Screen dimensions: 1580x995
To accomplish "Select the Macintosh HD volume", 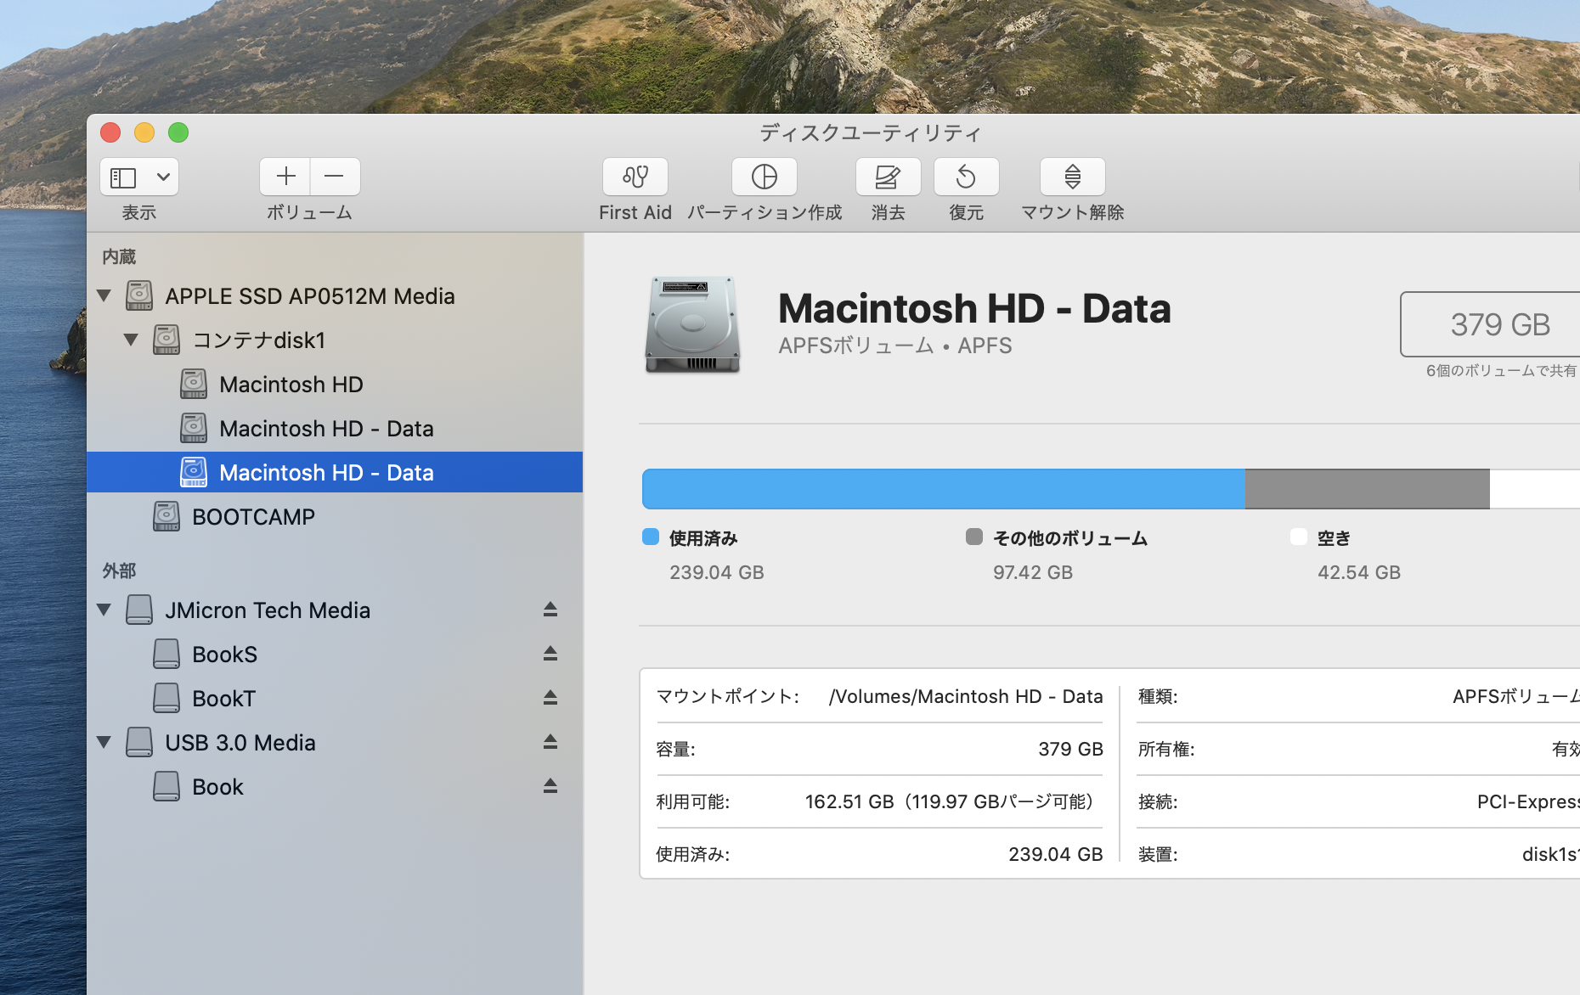I will tap(291, 385).
